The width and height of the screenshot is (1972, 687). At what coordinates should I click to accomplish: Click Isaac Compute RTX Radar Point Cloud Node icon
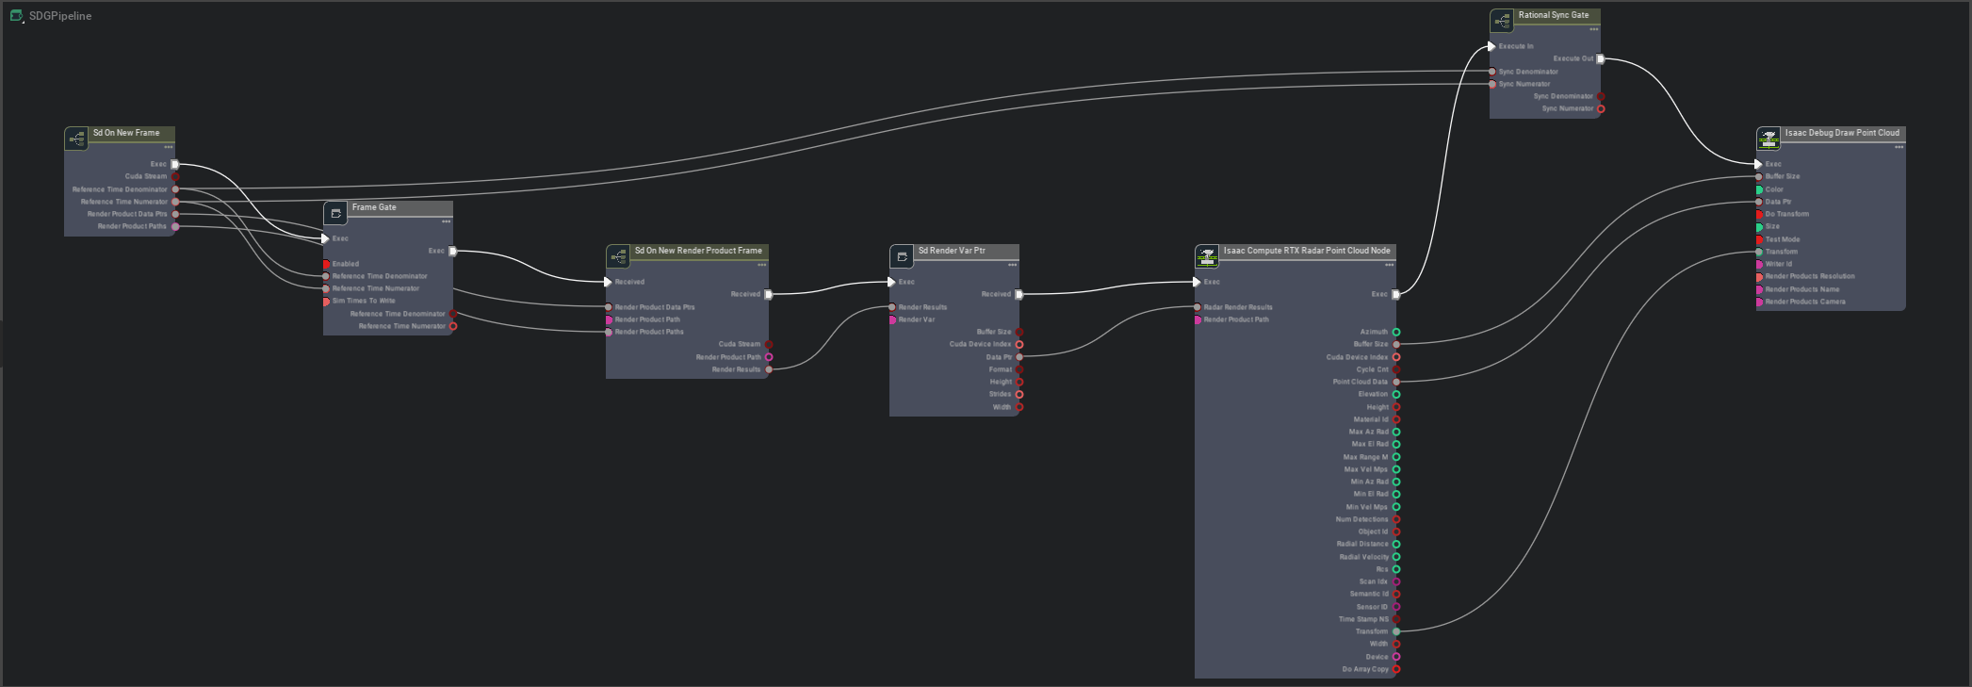(x=1207, y=256)
